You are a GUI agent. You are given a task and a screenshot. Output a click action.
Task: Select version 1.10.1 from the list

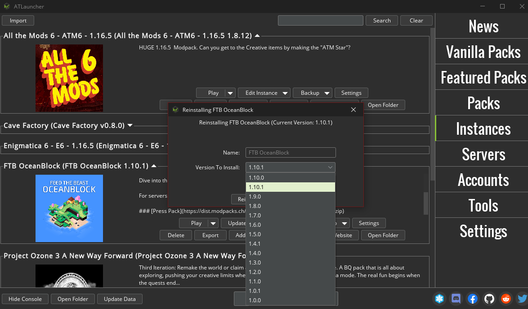tap(291, 187)
